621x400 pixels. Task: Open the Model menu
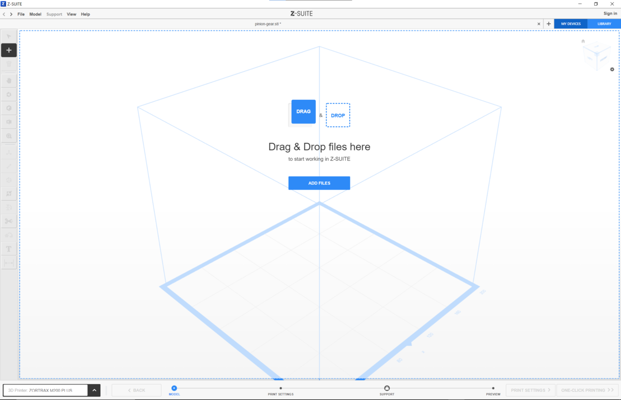35,14
